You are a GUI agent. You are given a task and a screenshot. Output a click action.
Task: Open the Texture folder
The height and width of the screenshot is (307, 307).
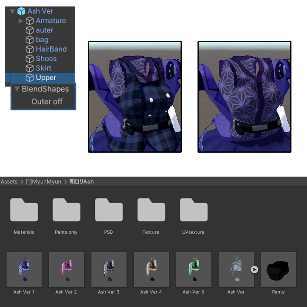[151, 210]
